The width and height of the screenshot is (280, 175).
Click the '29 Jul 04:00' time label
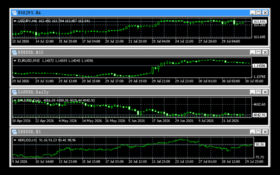(231, 41)
